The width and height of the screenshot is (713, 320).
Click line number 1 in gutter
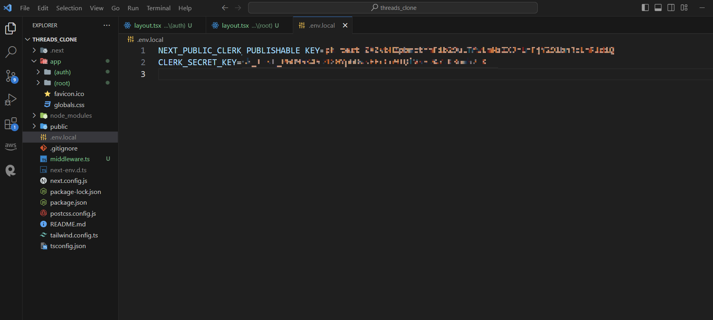[x=143, y=51]
